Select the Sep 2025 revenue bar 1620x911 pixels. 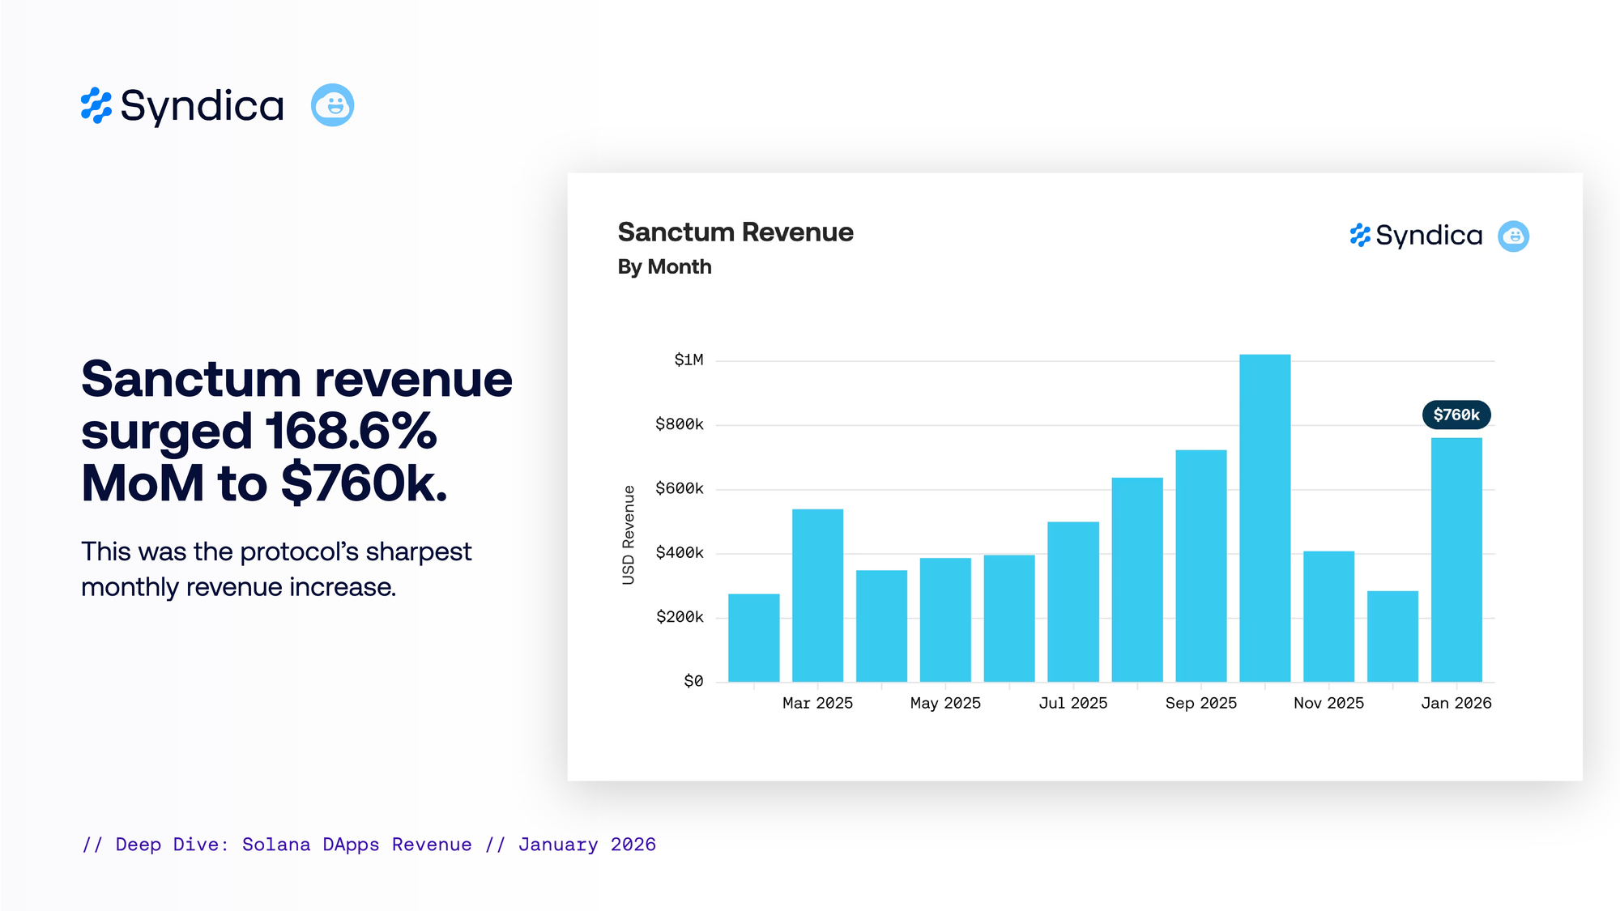click(1200, 566)
